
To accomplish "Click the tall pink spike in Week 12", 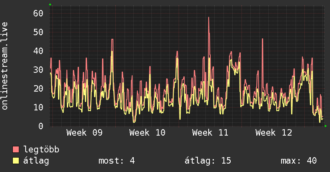I will point(262,39).
